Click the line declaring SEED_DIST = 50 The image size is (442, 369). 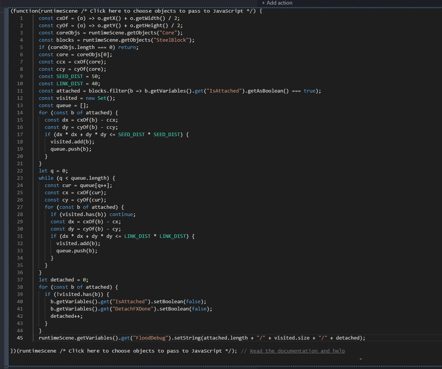pyautogui.click(x=69, y=76)
